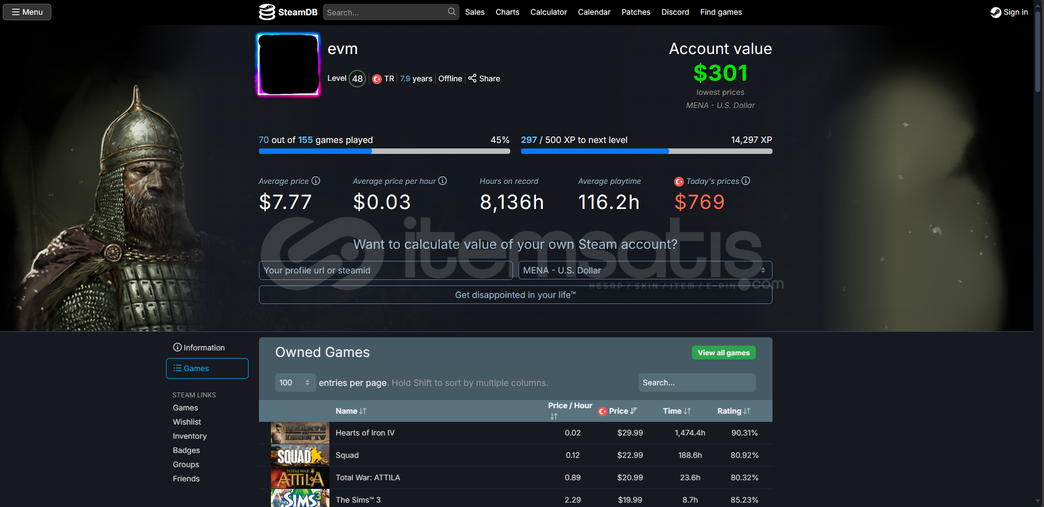Click info icon beside Today's prices

click(x=746, y=181)
